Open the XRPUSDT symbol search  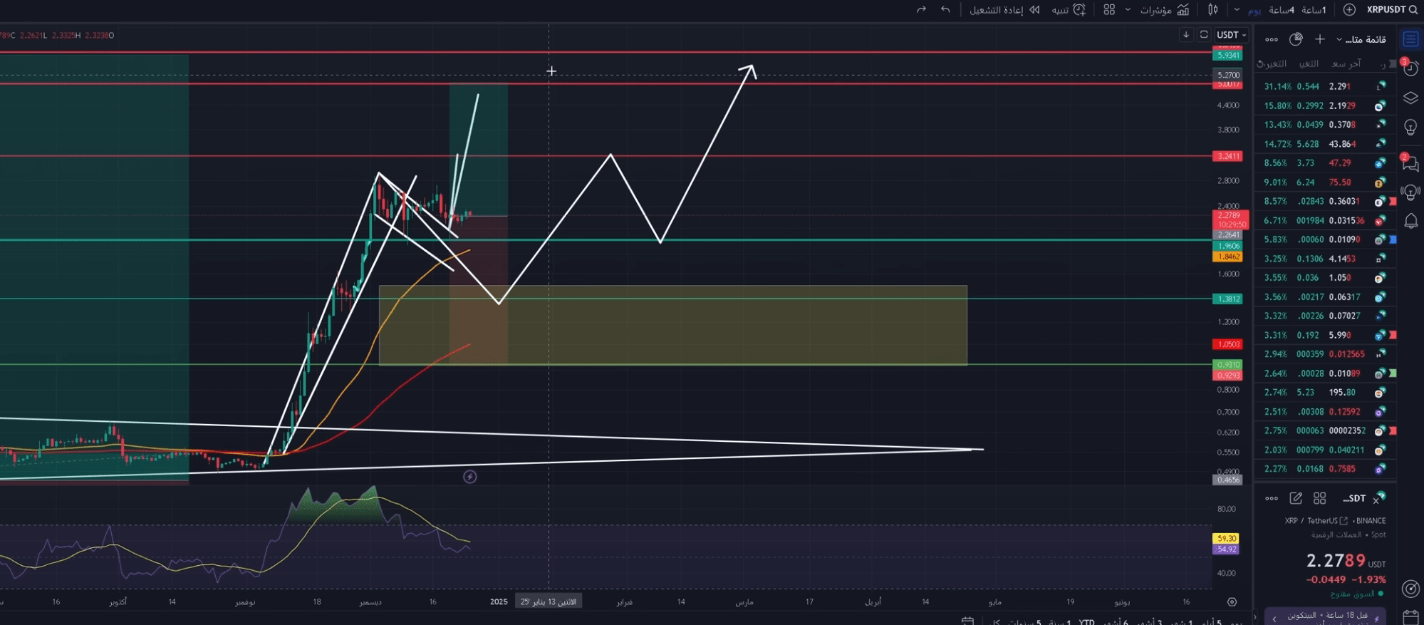point(1392,9)
